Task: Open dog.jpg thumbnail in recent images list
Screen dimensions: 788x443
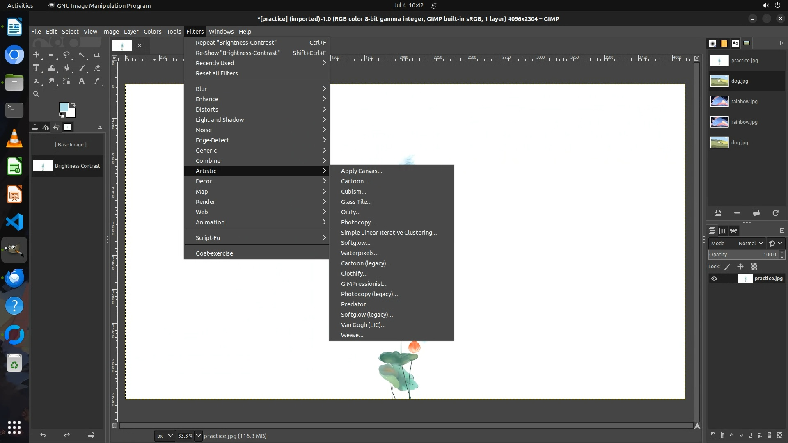Action: (x=719, y=81)
